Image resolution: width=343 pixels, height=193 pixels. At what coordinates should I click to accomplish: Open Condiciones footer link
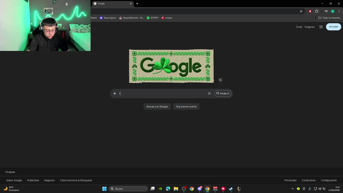pos(309,180)
